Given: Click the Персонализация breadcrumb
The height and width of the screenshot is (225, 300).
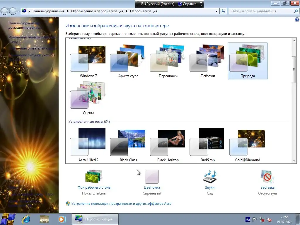Looking at the screenshot, I should pos(144,11).
